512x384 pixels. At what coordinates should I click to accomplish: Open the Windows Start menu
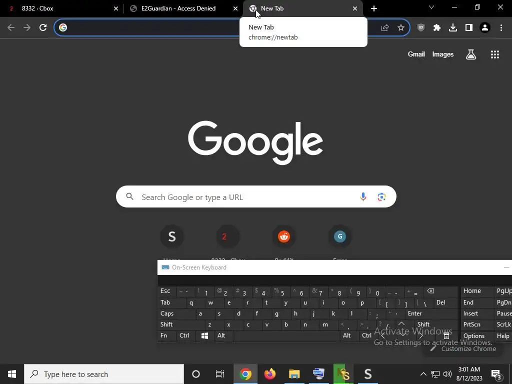pyautogui.click(x=12, y=374)
